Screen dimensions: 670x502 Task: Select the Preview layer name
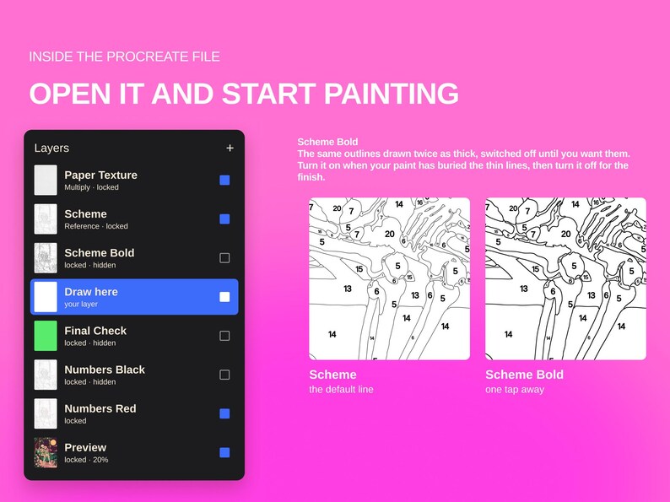click(85, 447)
